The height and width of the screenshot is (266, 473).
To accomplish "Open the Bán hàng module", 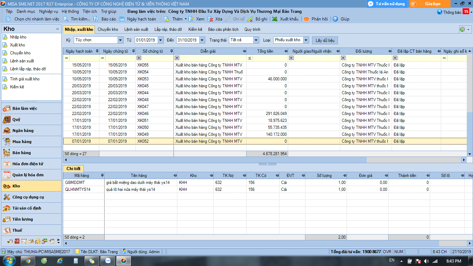I will pyautogui.click(x=31, y=153).
